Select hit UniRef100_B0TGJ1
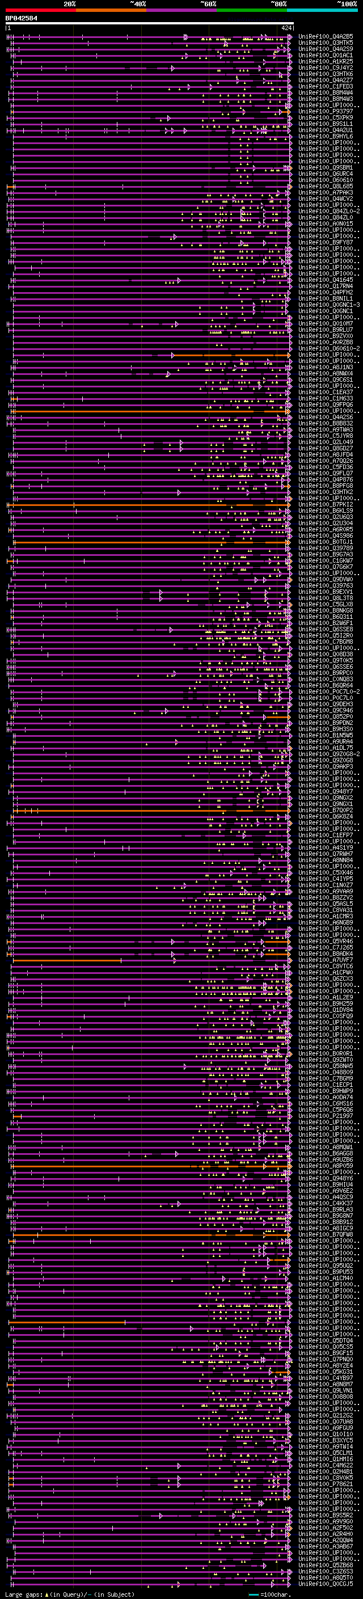 (326, 542)
